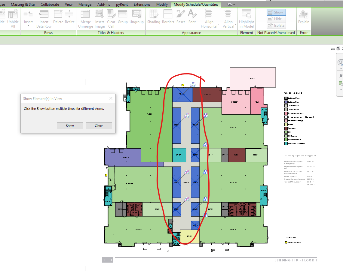Click the Unhide All columns icon
This screenshot has height=274, width=343.
coord(13,14)
